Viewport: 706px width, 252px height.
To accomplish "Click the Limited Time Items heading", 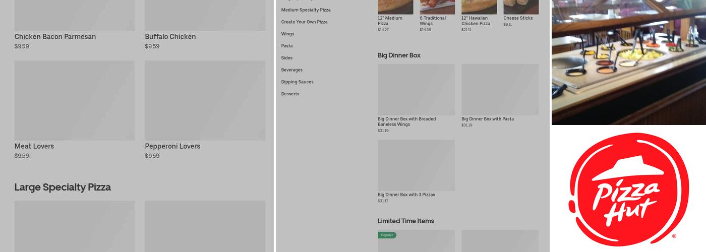I will pyautogui.click(x=406, y=221).
